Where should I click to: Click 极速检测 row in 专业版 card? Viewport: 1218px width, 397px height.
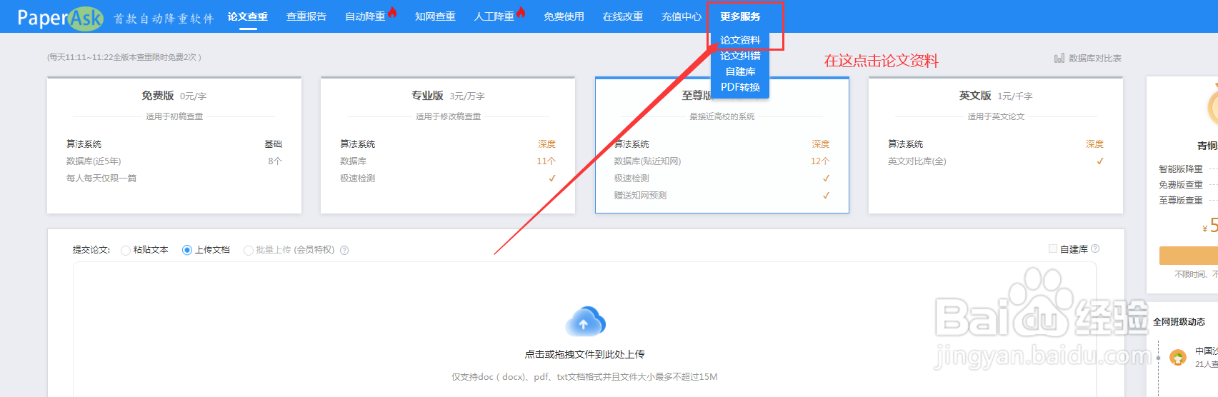coord(448,179)
